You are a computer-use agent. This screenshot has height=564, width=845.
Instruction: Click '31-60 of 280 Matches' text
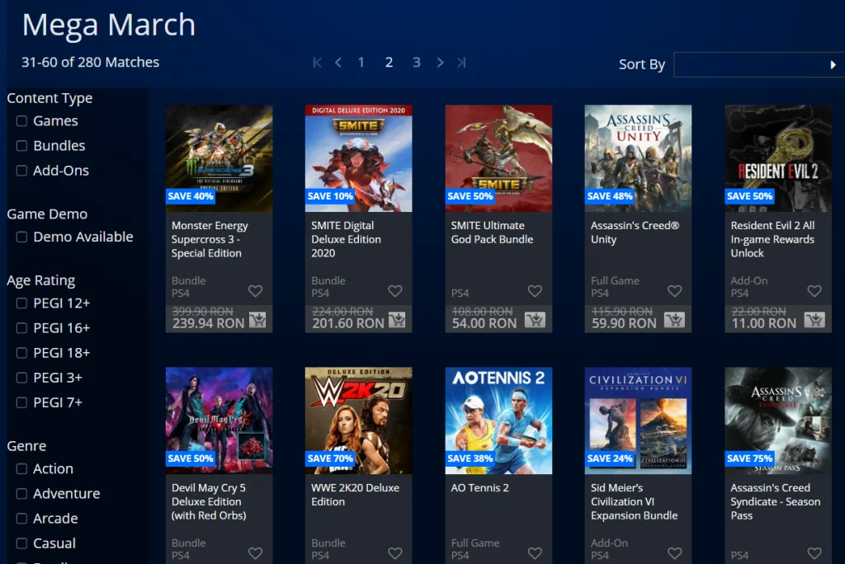pos(91,63)
